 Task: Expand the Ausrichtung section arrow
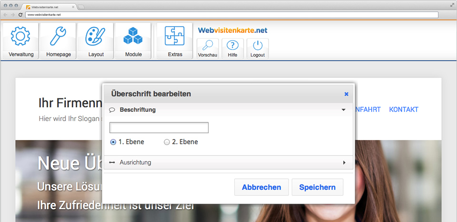pyautogui.click(x=344, y=163)
